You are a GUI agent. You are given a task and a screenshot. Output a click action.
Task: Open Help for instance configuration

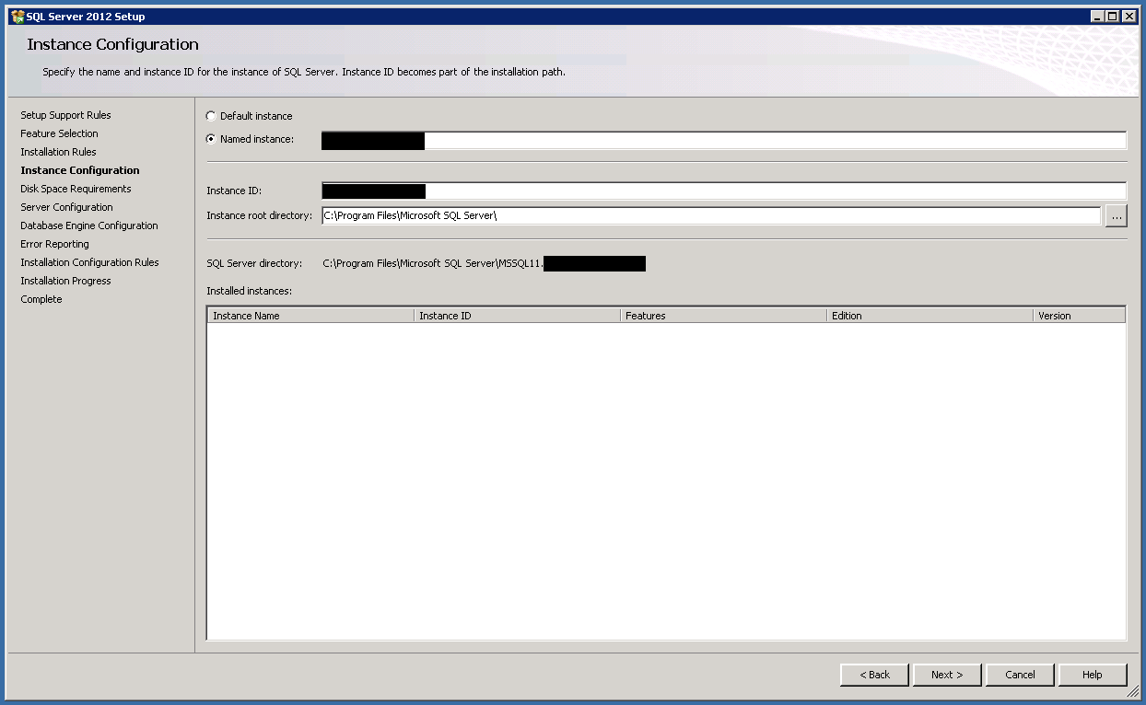point(1093,675)
